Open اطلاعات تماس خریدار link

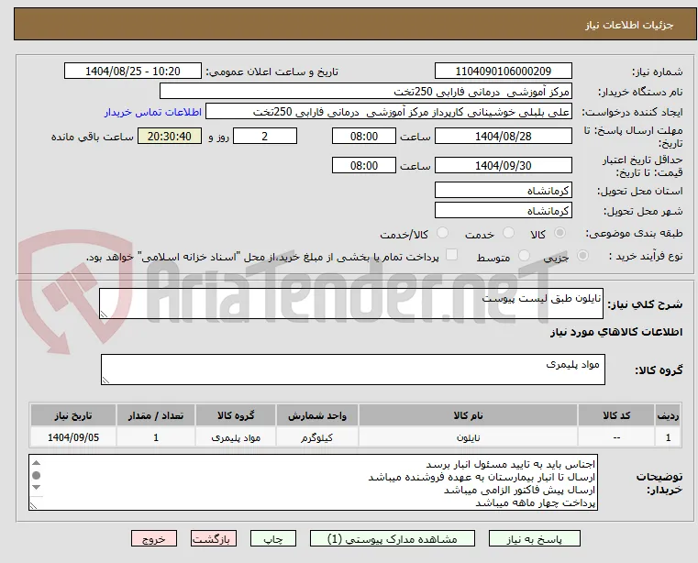(153, 112)
